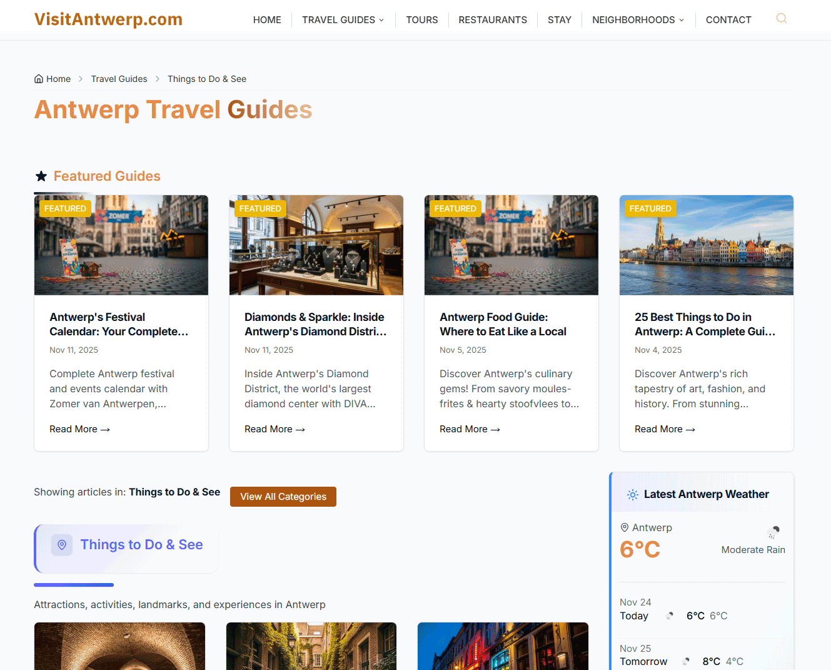Click the weather icon for Nov 24 Today
The width and height of the screenshot is (831, 670).
[670, 616]
